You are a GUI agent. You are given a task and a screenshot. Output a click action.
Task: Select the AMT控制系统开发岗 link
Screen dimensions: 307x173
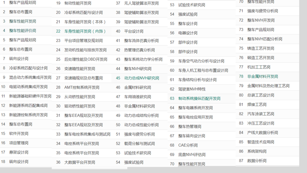[x=82, y=87]
